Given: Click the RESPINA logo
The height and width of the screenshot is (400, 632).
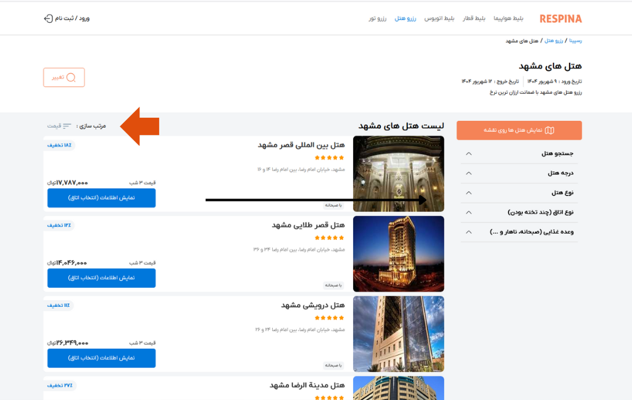Looking at the screenshot, I should tap(560, 18).
